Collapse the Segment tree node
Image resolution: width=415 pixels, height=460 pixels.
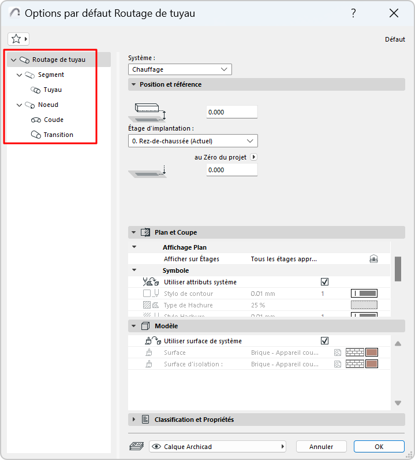(x=20, y=75)
